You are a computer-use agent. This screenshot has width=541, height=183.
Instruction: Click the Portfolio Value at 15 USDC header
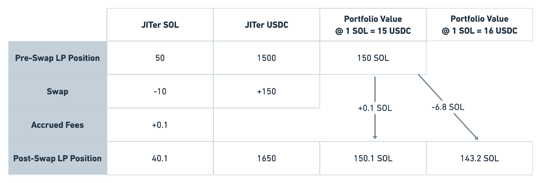pos(373,25)
